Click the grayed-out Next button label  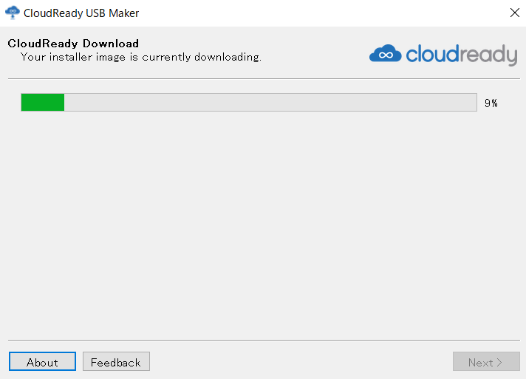481,363
